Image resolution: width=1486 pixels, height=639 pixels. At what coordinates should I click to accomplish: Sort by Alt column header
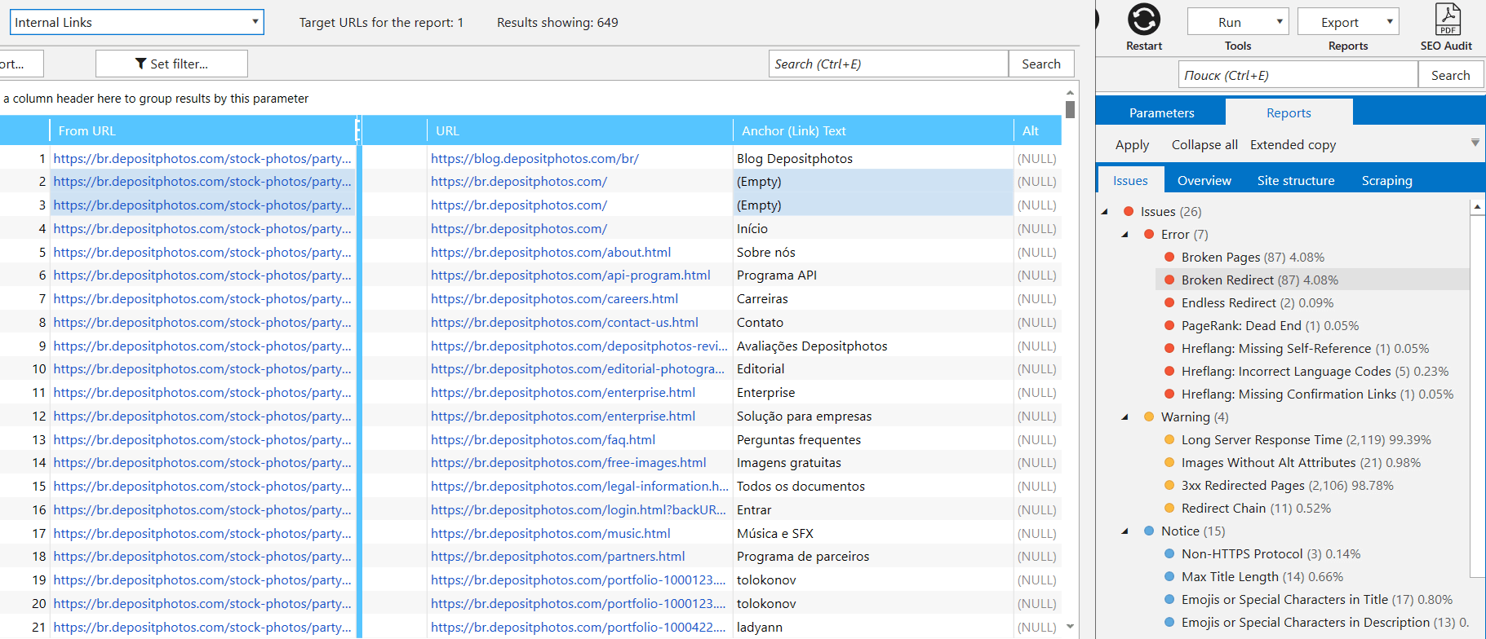point(1036,130)
